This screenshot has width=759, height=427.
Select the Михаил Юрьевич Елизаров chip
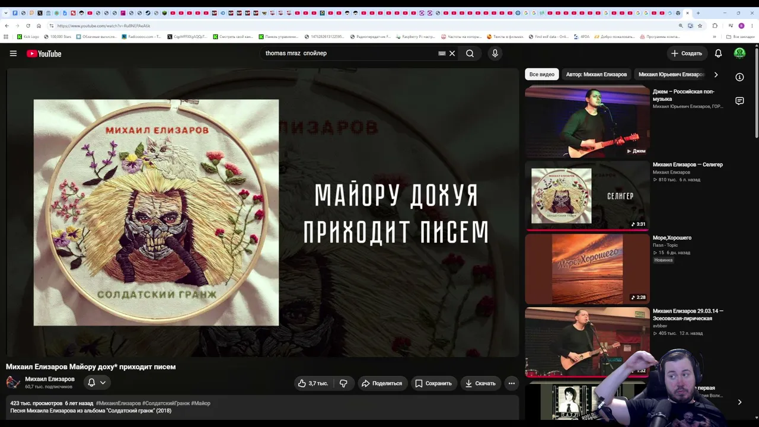671,74
